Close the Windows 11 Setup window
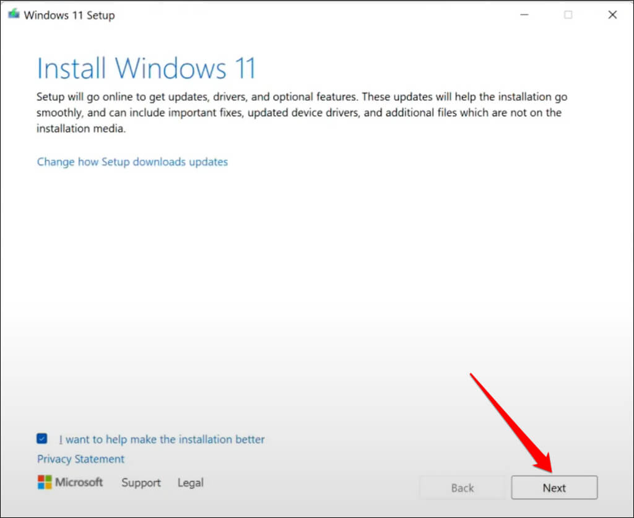Screen dimensions: 634x518 click(x=612, y=15)
